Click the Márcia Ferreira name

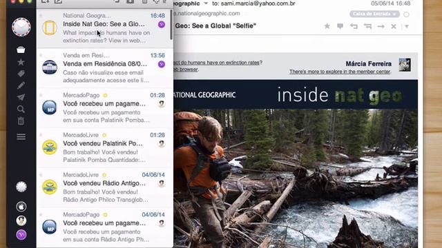[x=368, y=64]
